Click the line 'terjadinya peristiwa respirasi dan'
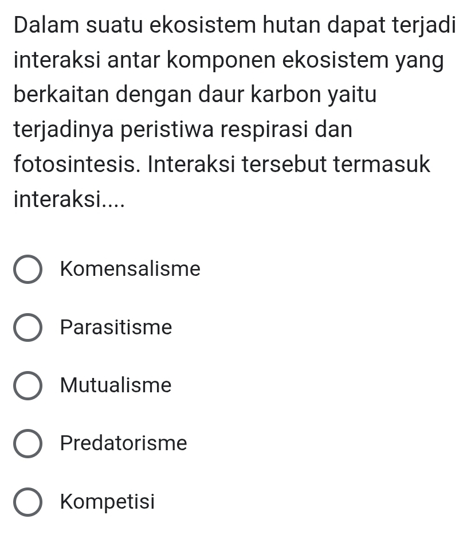This screenshot has width=467, height=550. [183, 130]
